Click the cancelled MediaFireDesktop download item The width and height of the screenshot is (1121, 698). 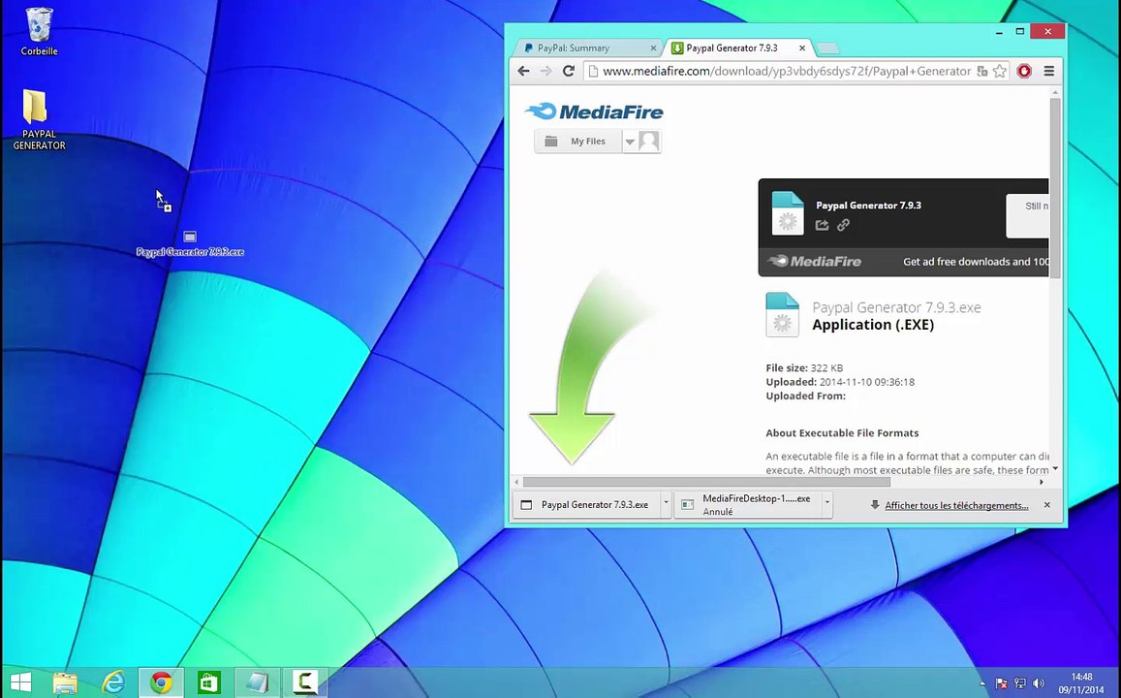[x=748, y=504]
